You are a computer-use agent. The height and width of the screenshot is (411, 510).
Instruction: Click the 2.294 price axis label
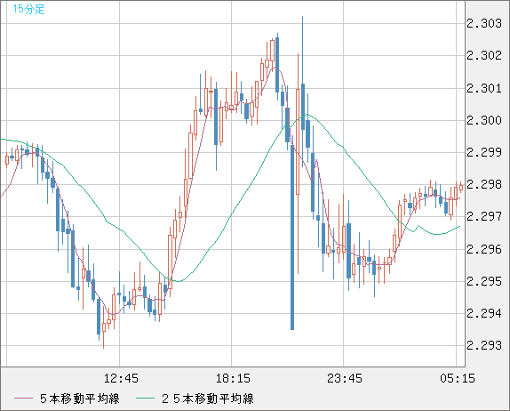pos(484,314)
